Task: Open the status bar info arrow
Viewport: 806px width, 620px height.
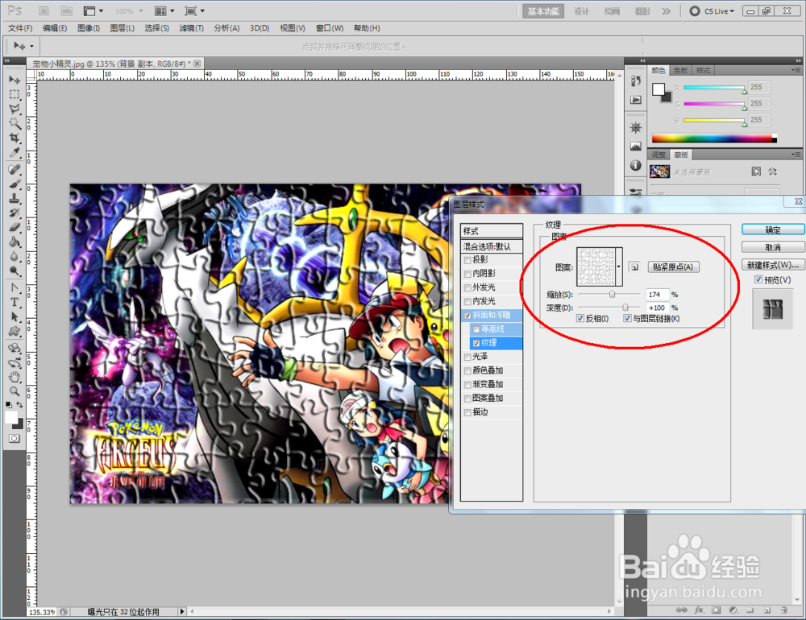Action: [182, 611]
